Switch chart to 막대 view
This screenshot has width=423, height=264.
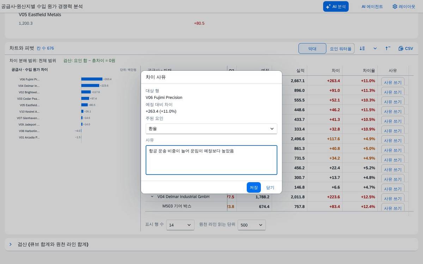[x=312, y=49]
